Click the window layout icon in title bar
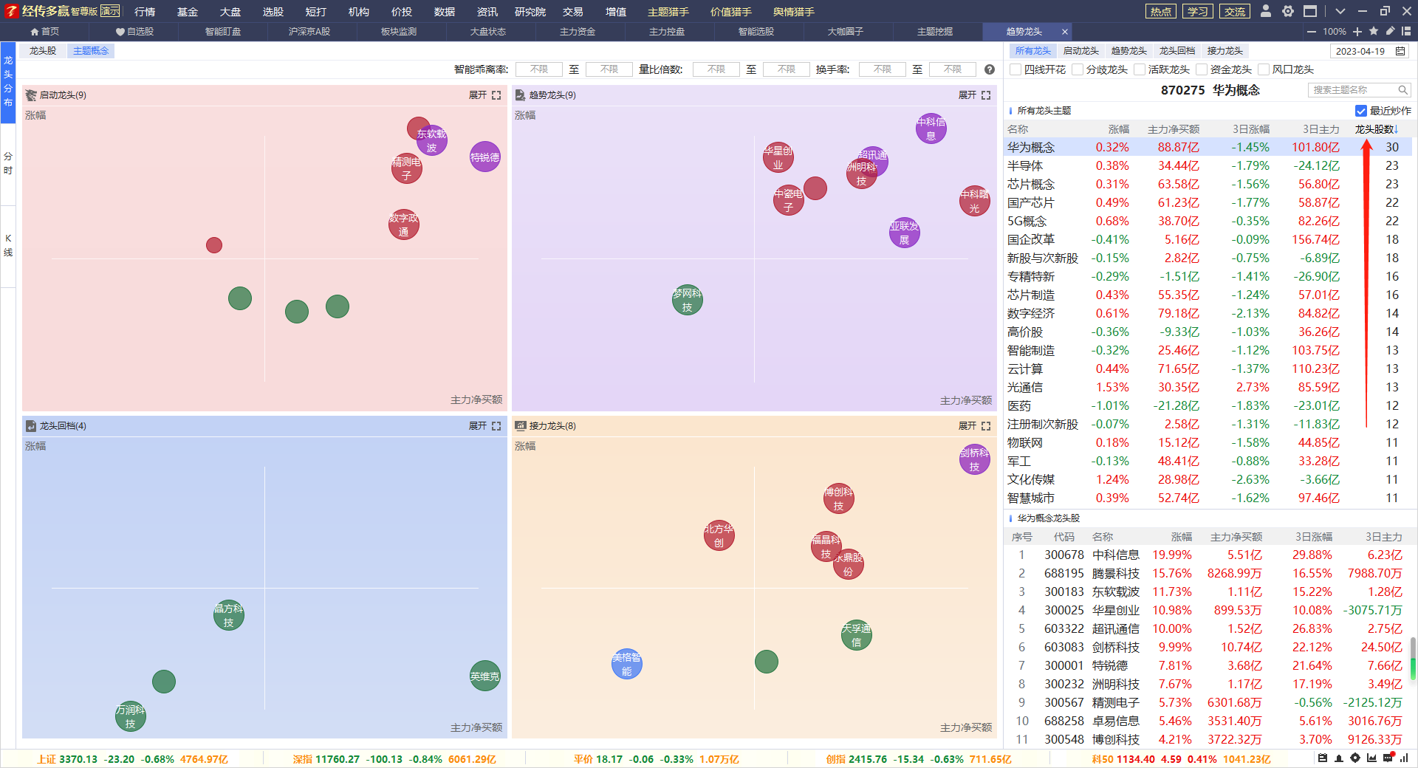 1310,11
